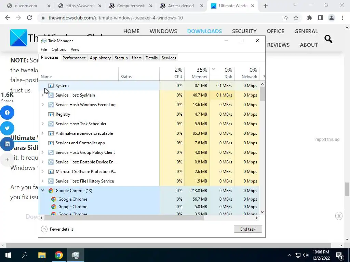Close the bottom ad banner X
Viewport: 350px width, 262px height.
pyautogui.click(x=339, y=216)
